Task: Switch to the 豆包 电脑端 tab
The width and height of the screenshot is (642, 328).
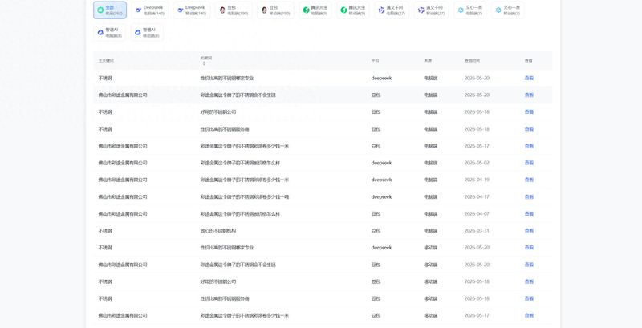Action: 234,10
